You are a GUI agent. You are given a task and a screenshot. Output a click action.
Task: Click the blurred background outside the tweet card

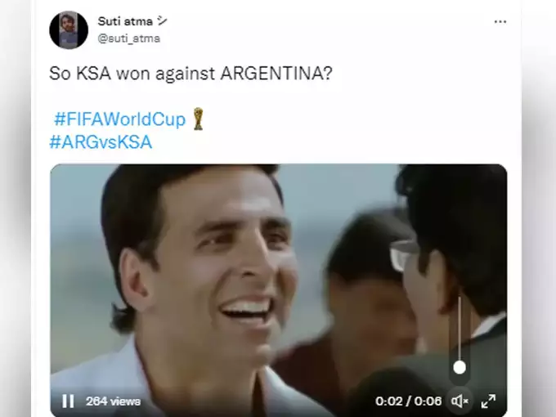click(x=538, y=213)
